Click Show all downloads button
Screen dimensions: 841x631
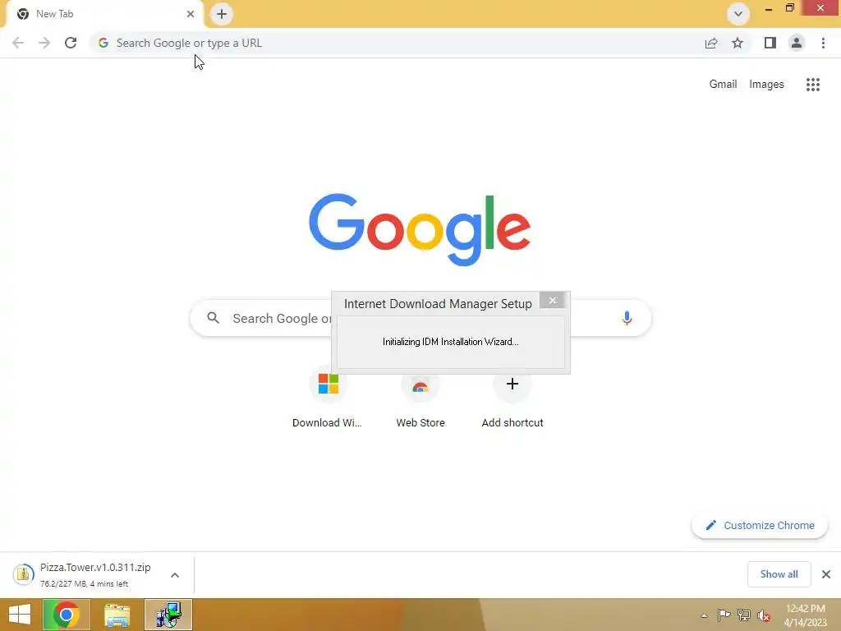tap(779, 574)
